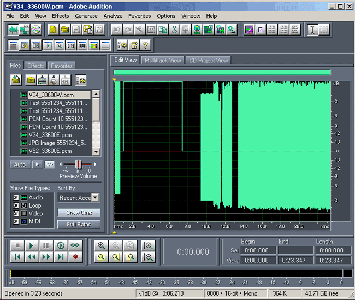Image resolution: width=355 pixels, height=300 pixels.
Task: Open the Edit menu
Action: [25, 16]
